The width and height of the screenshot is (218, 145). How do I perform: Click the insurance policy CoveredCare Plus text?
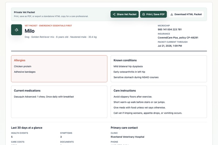tap(178, 38)
